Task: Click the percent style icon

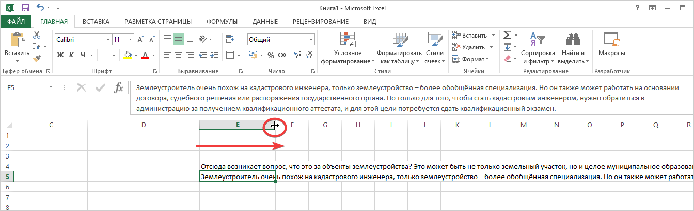Action: (x=270, y=55)
